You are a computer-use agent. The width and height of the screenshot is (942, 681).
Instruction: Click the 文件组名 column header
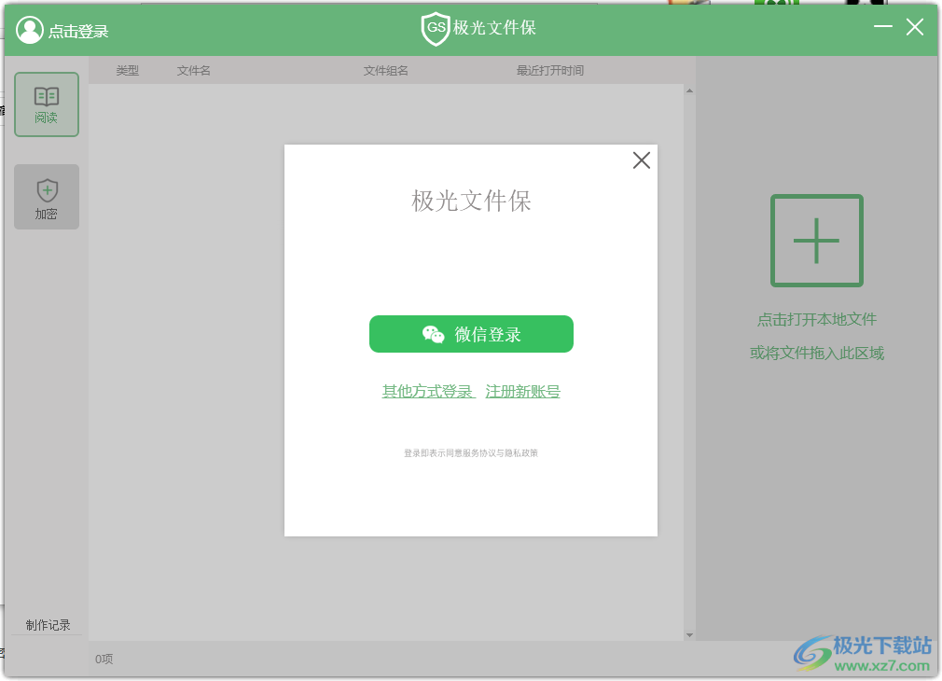[x=383, y=70]
